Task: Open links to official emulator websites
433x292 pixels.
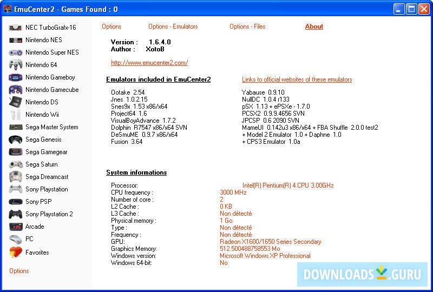Action: click(x=297, y=79)
